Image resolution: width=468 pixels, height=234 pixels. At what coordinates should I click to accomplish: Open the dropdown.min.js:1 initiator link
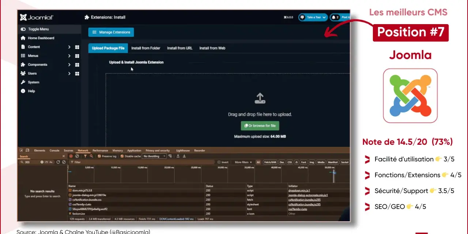coord(299,190)
